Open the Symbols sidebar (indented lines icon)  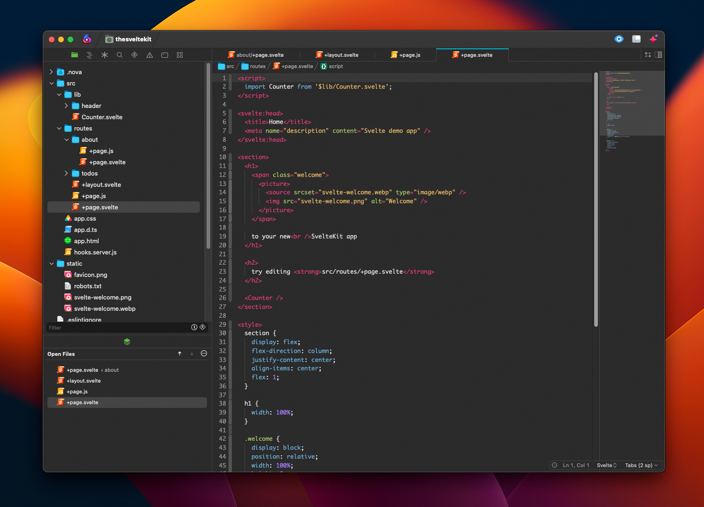[x=90, y=55]
